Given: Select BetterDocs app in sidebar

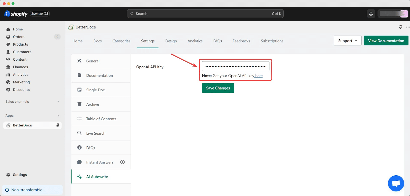Looking at the screenshot, I should coord(32,125).
